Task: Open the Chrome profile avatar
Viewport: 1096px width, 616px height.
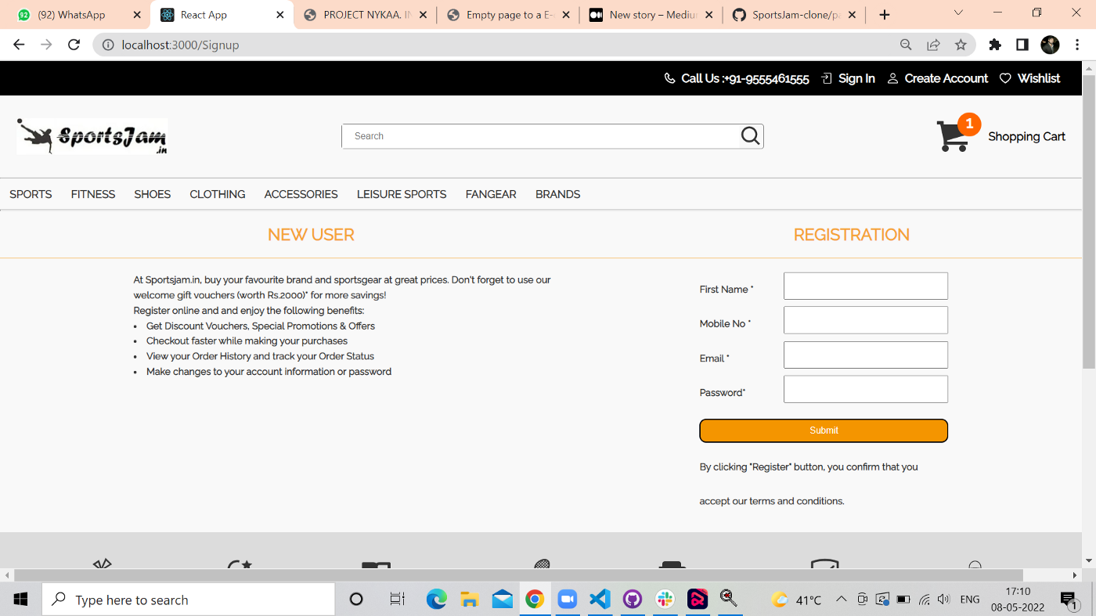Action: pyautogui.click(x=1050, y=45)
